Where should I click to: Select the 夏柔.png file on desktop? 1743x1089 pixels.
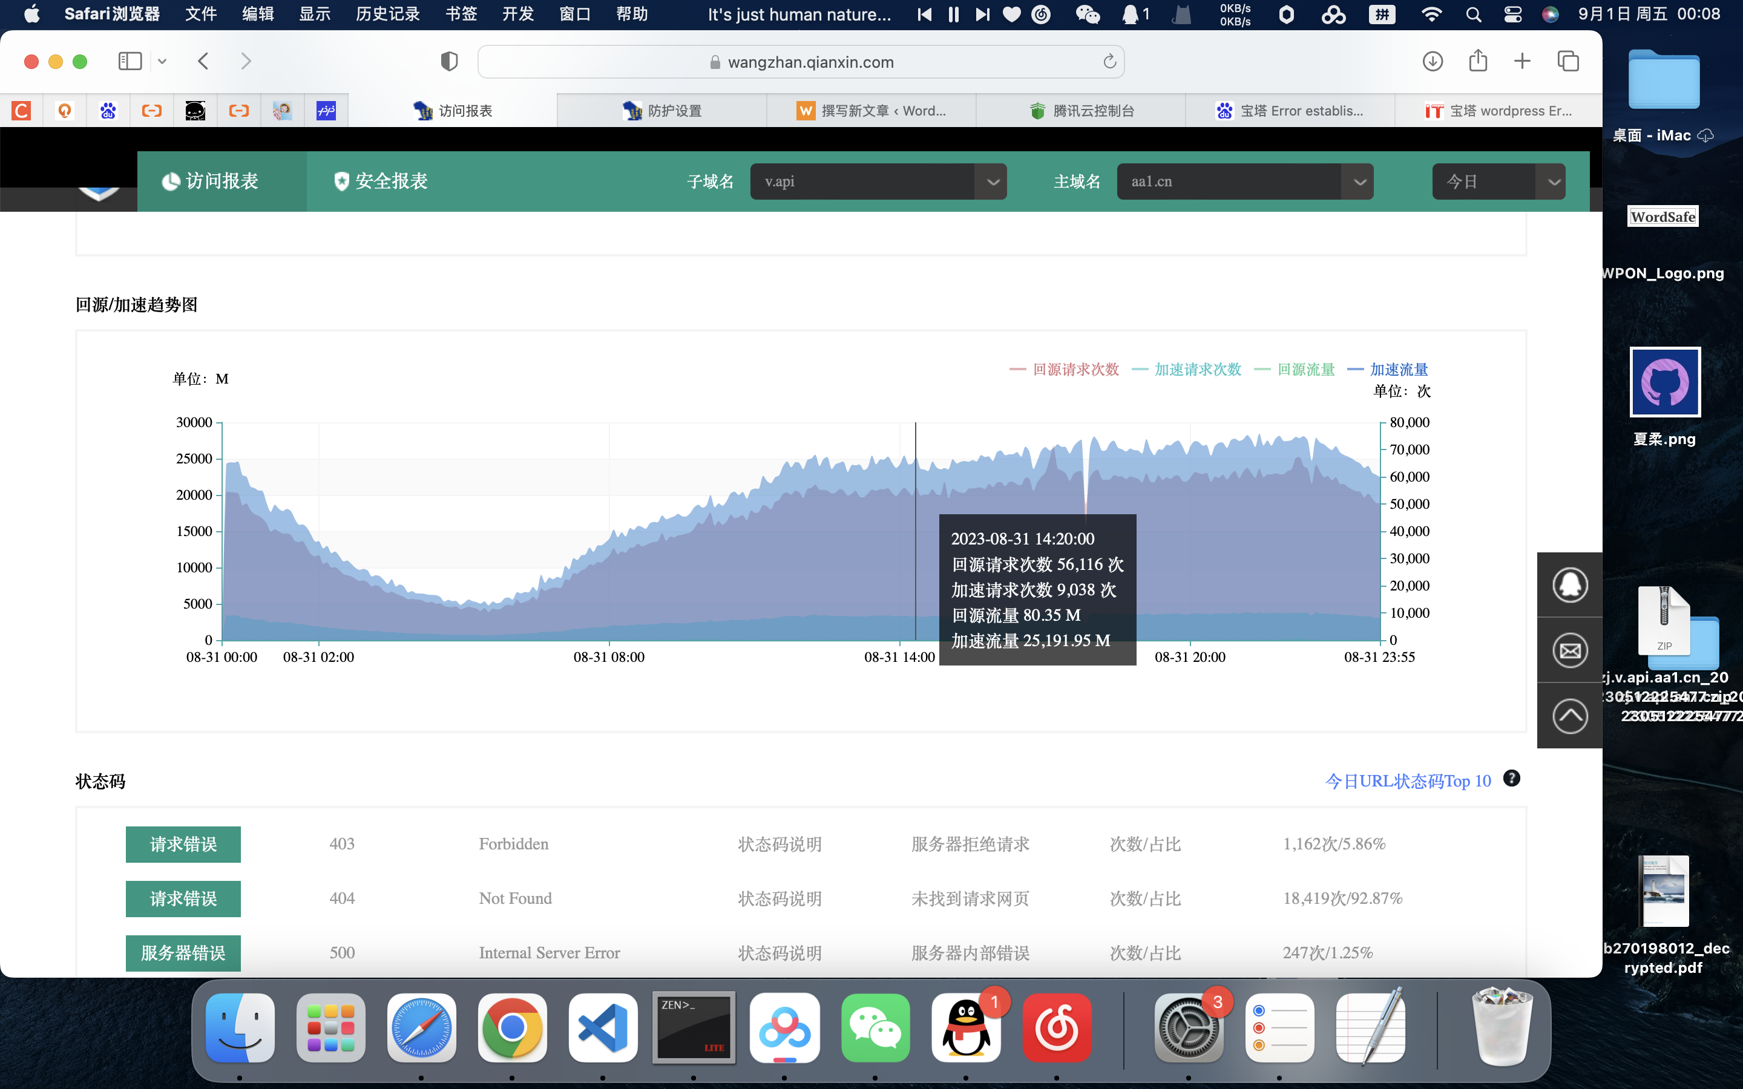click(x=1664, y=397)
